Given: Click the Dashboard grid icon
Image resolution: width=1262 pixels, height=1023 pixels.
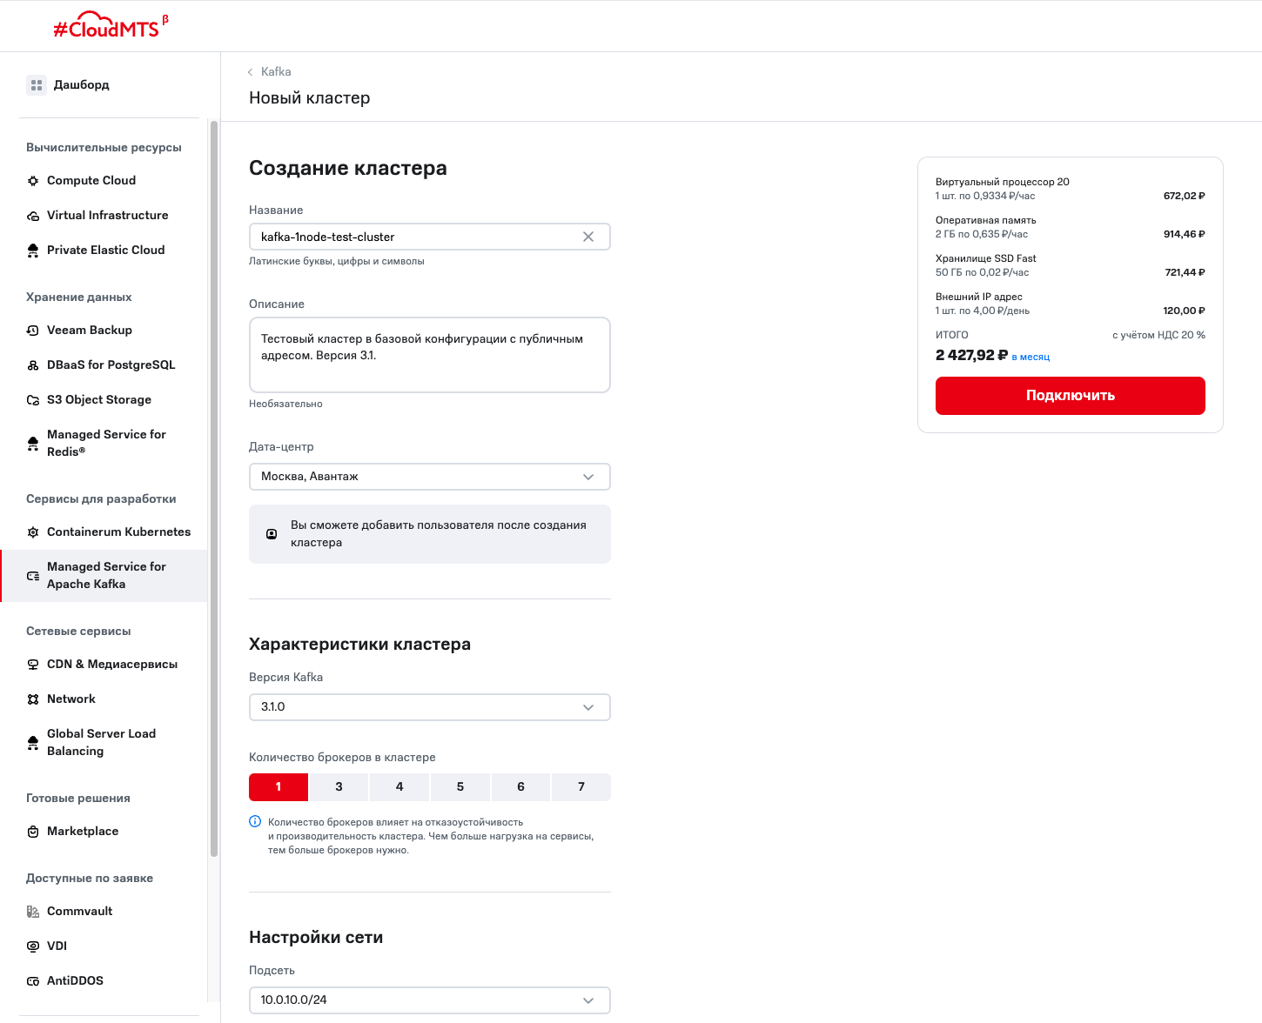Looking at the screenshot, I should (x=37, y=85).
